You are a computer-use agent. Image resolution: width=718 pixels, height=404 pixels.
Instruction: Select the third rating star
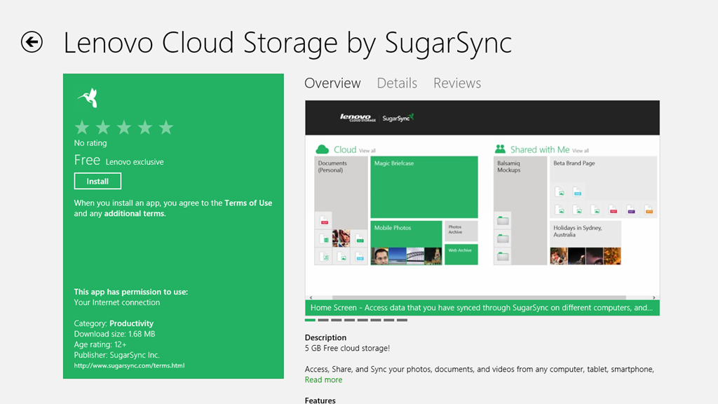(124, 127)
